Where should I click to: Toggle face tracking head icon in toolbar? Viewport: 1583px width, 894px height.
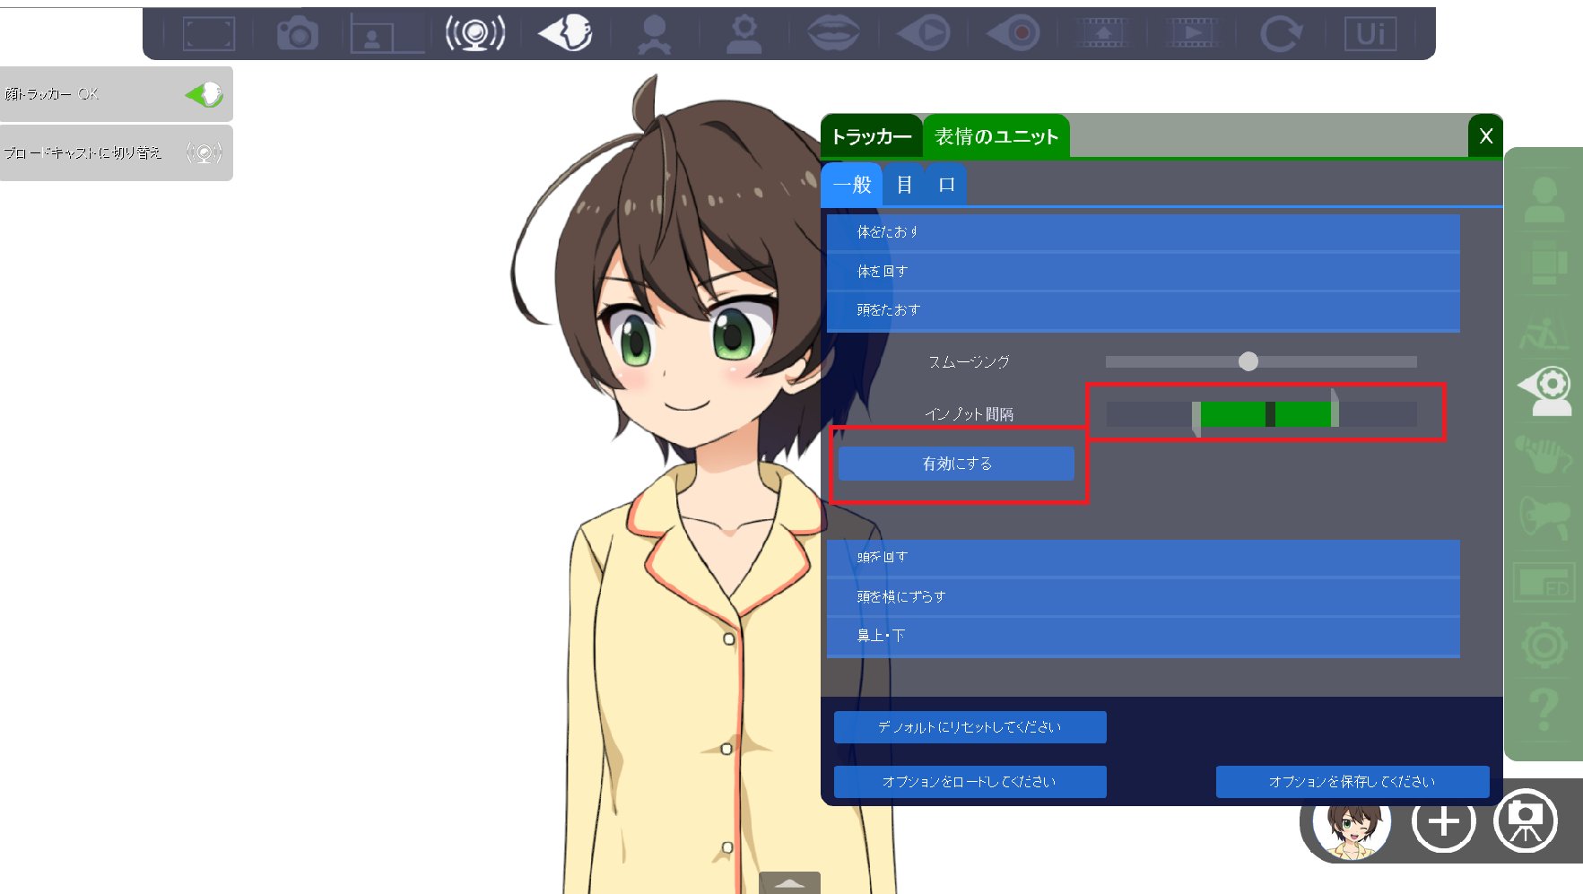click(565, 33)
